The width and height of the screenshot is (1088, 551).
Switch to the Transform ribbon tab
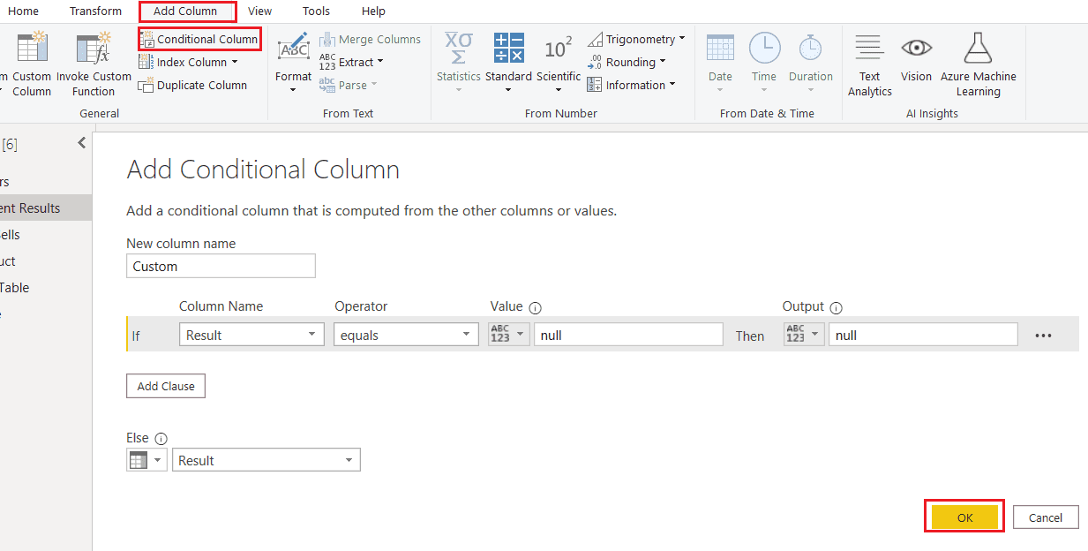(x=94, y=11)
